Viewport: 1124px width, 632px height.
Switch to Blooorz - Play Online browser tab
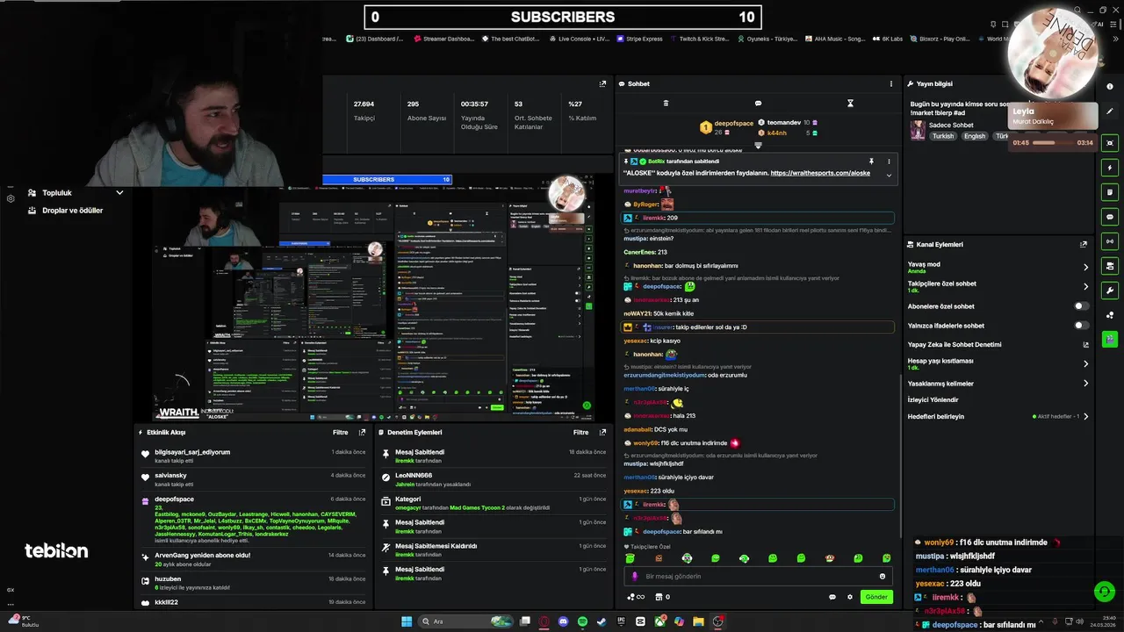click(939, 39)
